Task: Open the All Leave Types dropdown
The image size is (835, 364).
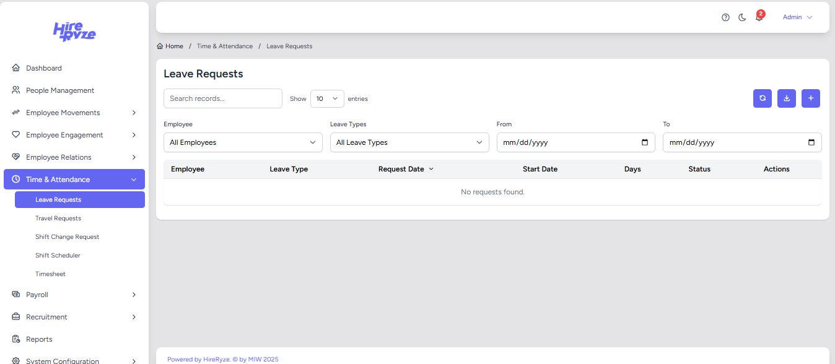Action: pyautogui.click(x=409, y=142)
